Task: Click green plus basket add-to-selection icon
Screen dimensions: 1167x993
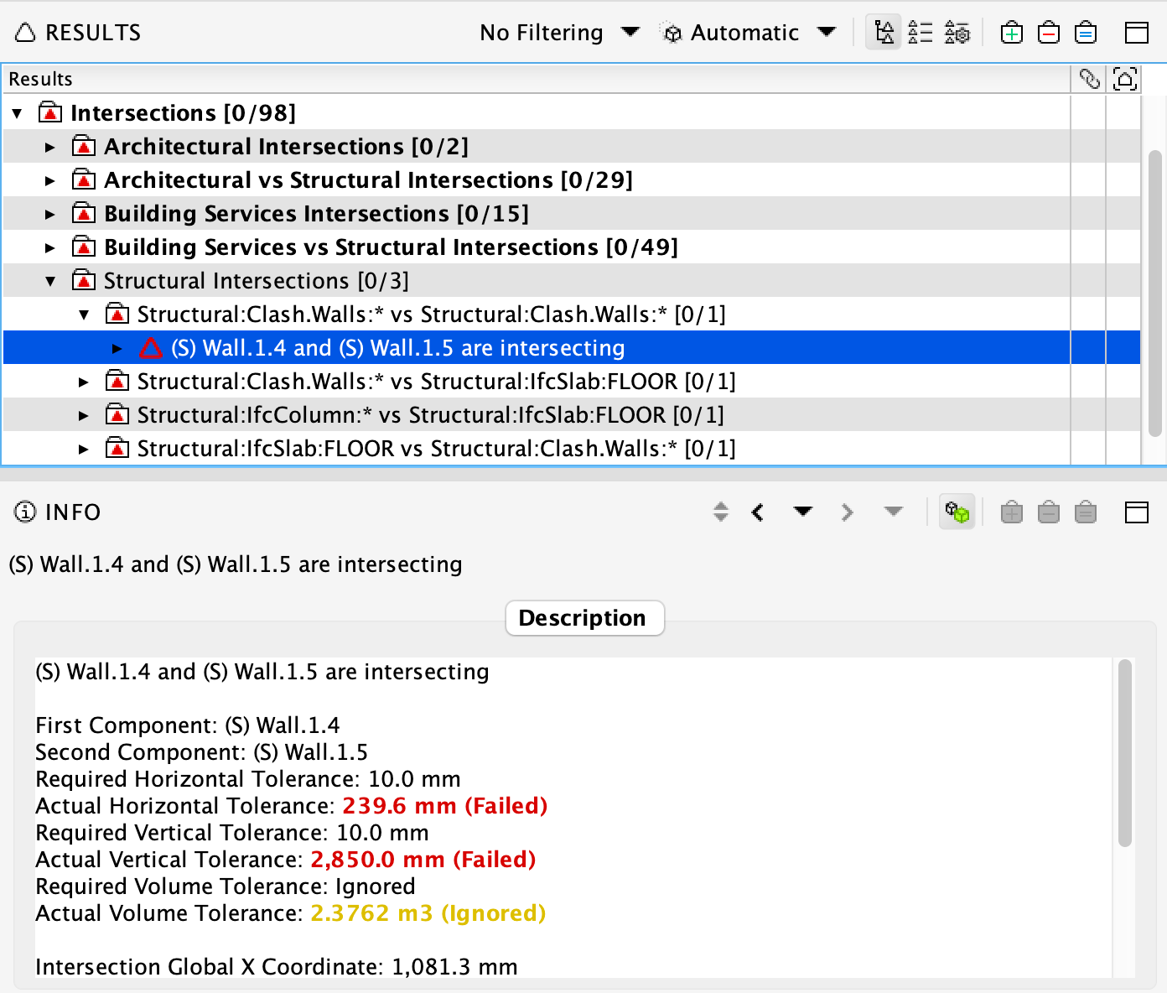Action: pyautogui.click(x=1012, y=33)
